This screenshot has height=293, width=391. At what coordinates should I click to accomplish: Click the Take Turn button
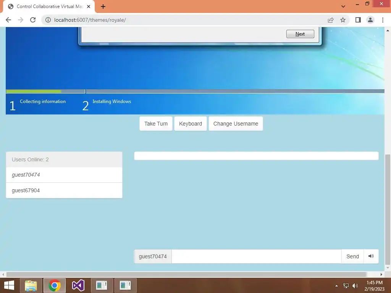pyautogui.click(x=156, y=124)
